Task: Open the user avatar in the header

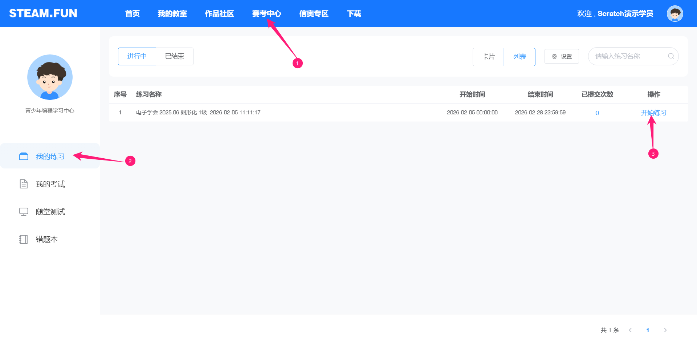Action: 675,14
